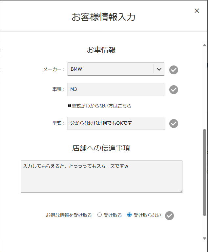Screen dimensions: 208x252
Task: Click the dropdown arrow on the maker selector
Action: tap(159, 69)
